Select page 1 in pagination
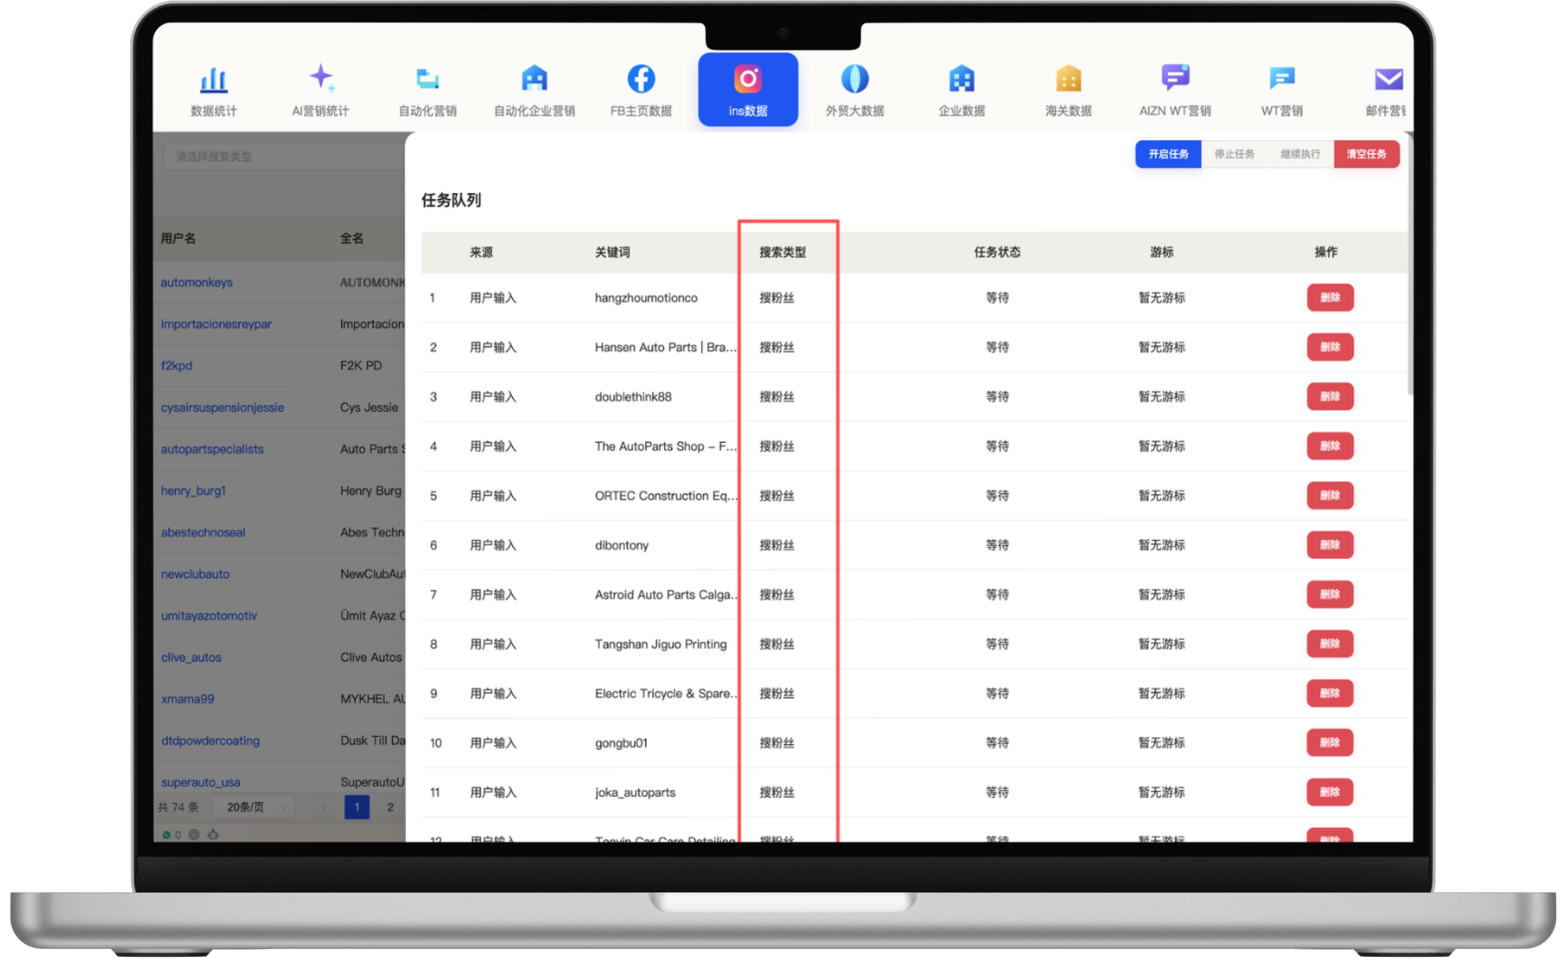This screenshot has height=958, width=1566. (x=357, y=807)
